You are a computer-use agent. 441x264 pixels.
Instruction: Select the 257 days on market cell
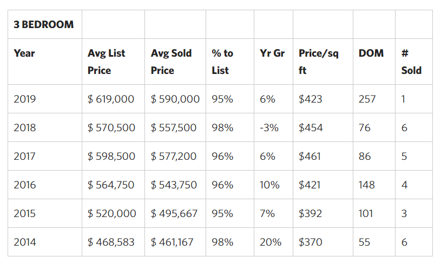tap(367, 99)
